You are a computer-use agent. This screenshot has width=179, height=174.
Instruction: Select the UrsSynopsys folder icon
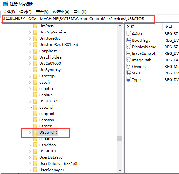pyautogui.click(x=35, y=70)
